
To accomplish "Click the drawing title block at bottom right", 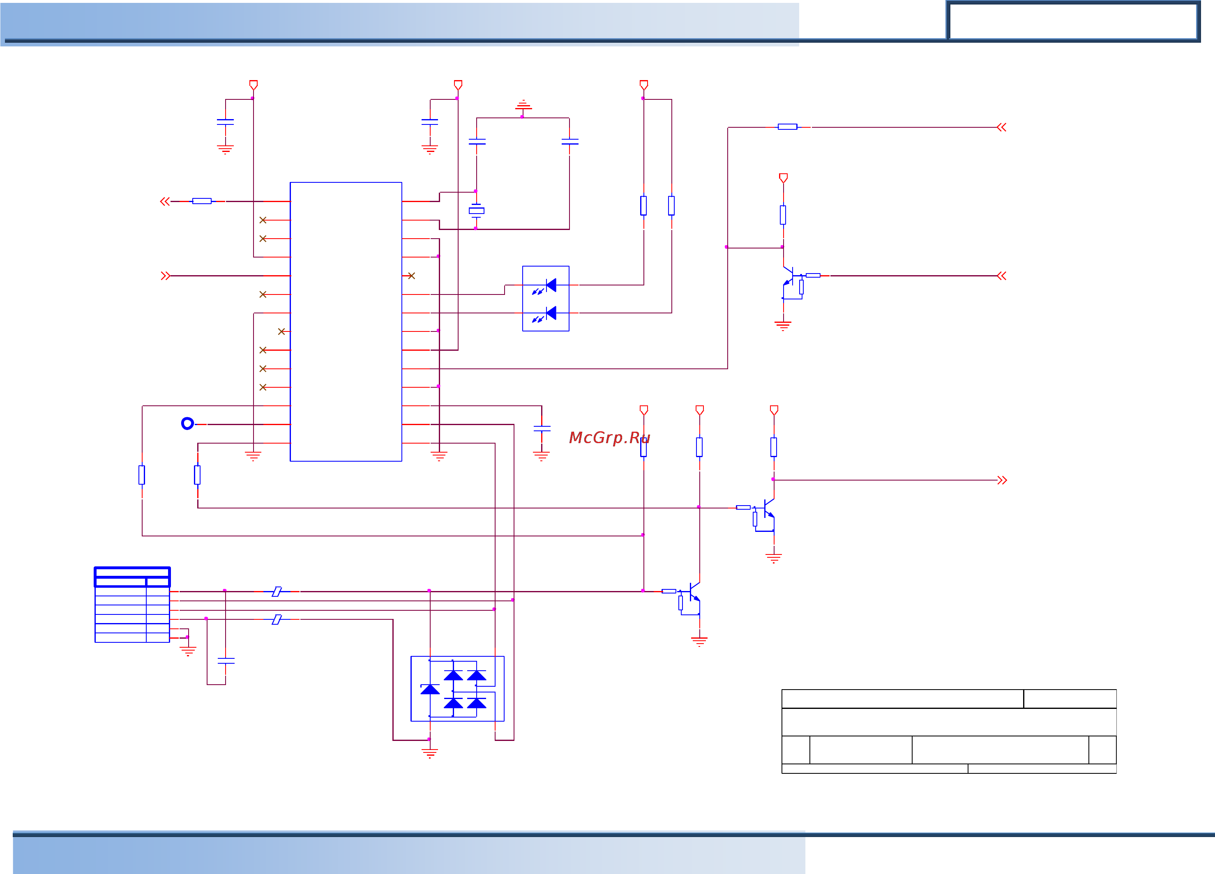I will coord(949,731).
